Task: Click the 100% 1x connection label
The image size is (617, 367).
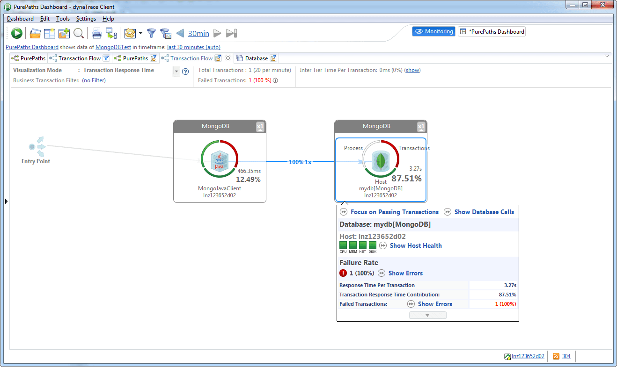Action: 300,162
